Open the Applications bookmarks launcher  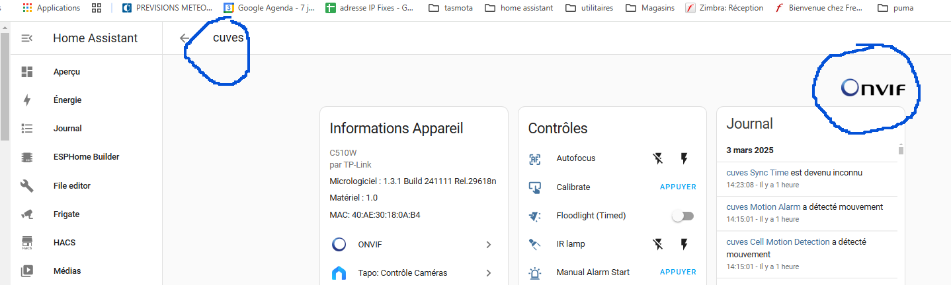pyautogui.click(x=51, y=8)
